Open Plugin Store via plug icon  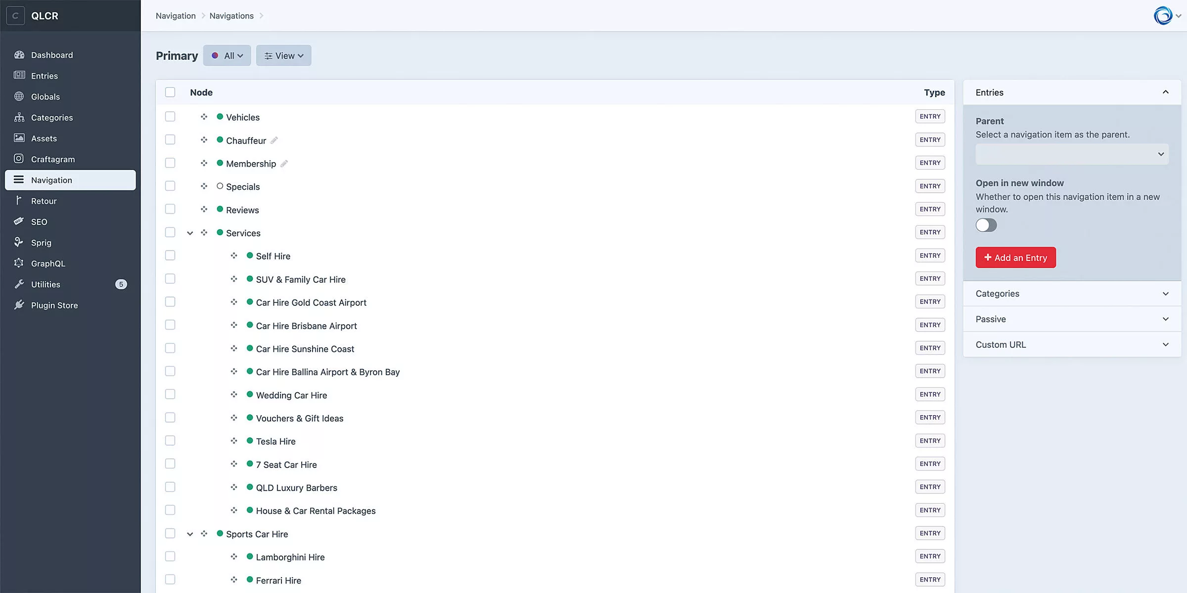(x=19, y=304)
